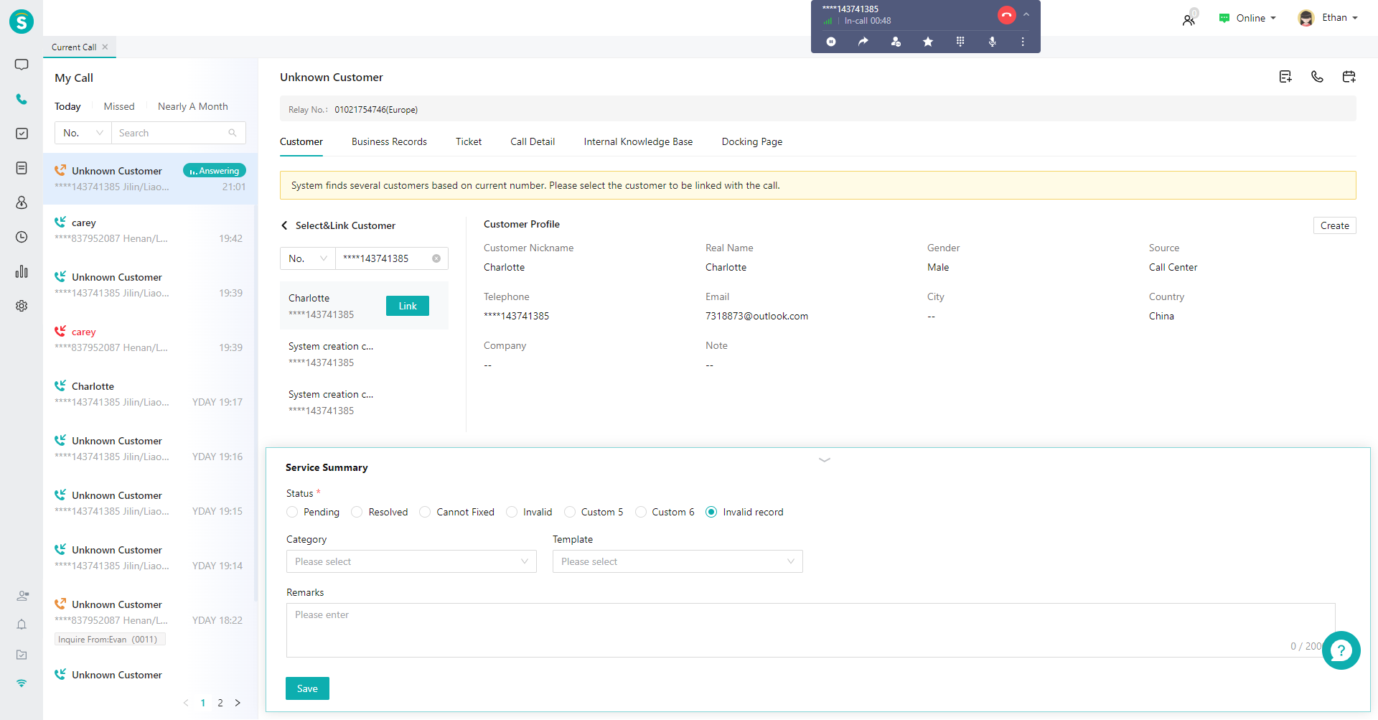Open the contacts icon near Online status

[1189, 19]
